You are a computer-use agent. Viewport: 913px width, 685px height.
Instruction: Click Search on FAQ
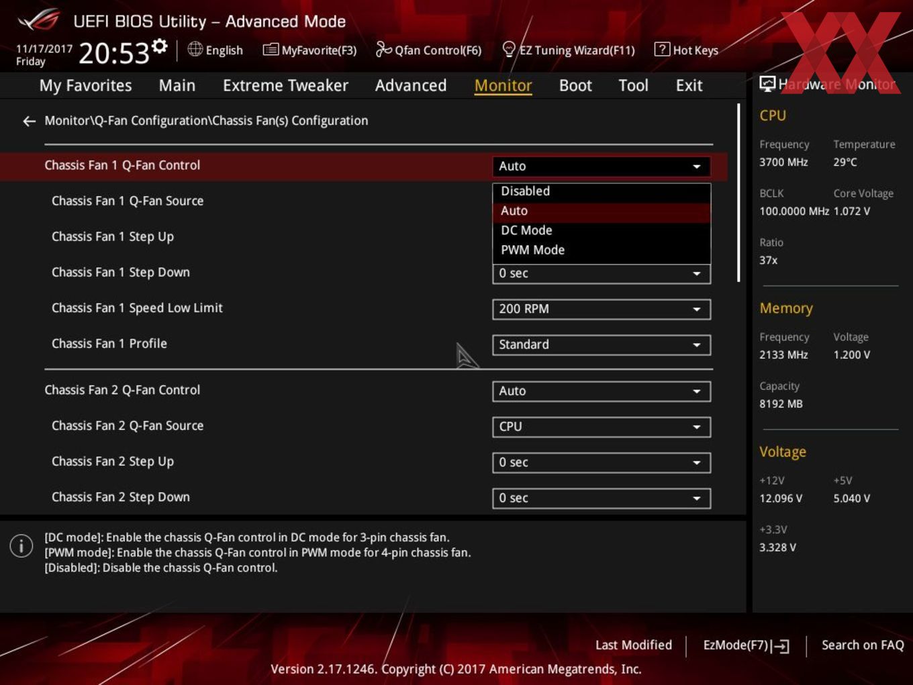click(x=863, y=645)
